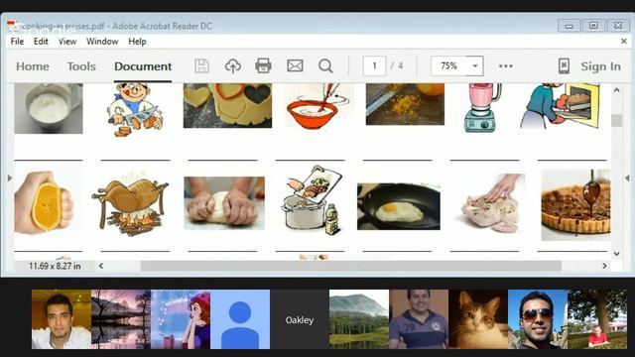Screen dimensions: 635x357
Task: Click horizontal scrollbar left arrow
Action: coord(101,266)
